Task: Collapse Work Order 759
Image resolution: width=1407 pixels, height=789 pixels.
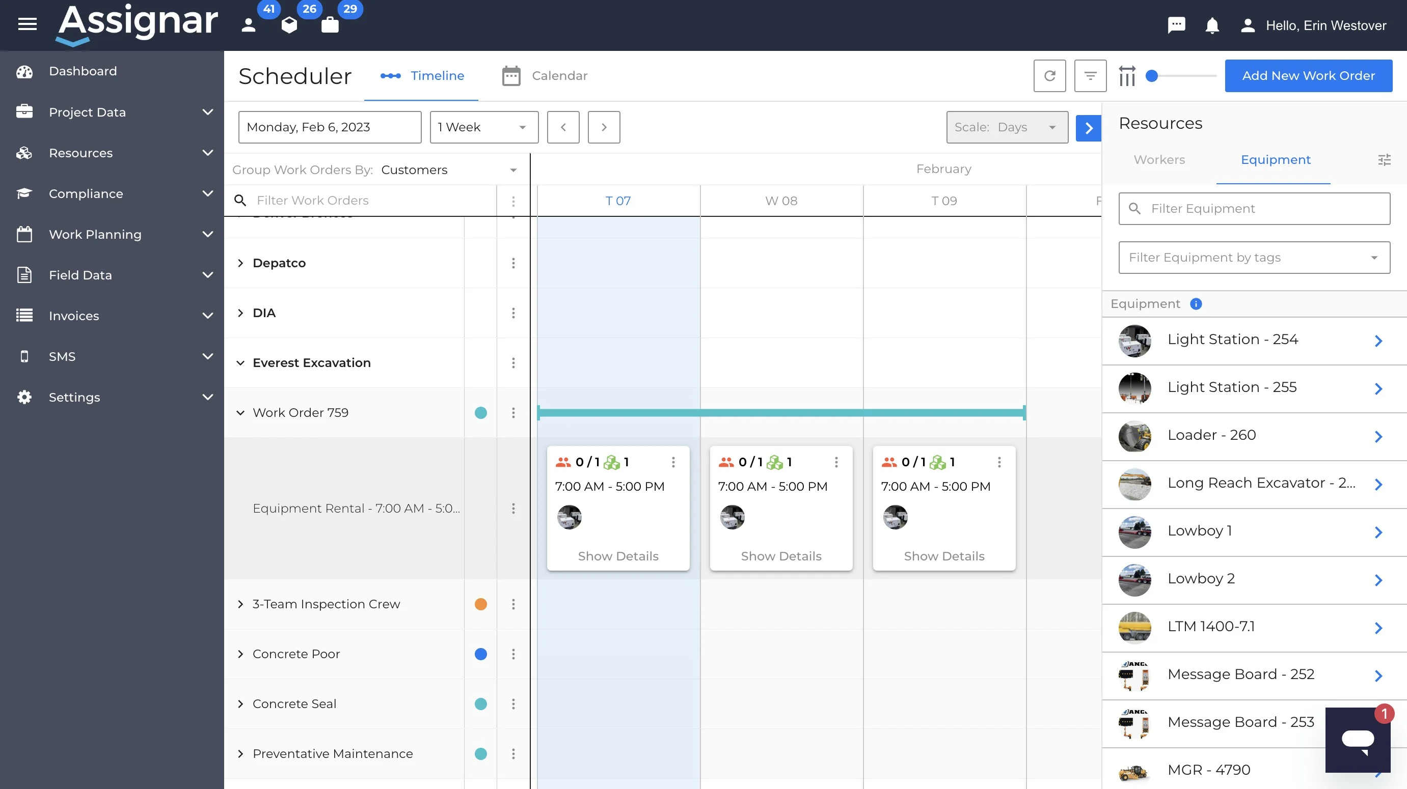Action: 240,412
